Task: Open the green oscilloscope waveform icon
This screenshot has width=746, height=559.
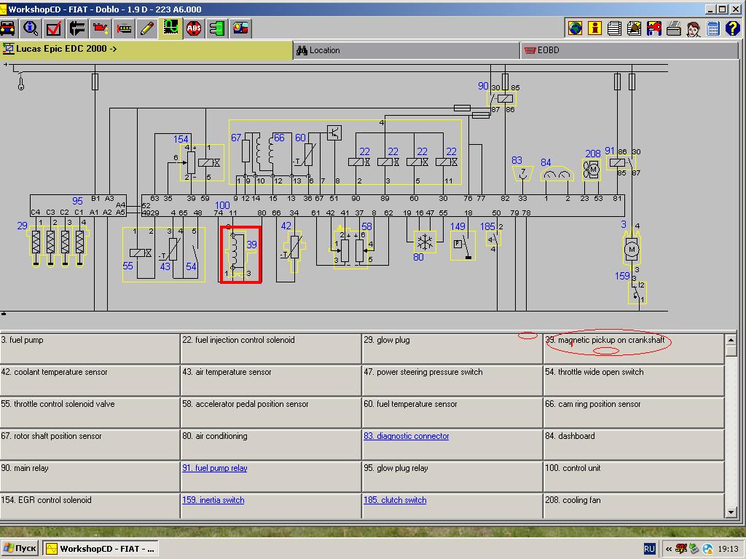Action: [x=170, y=28]
